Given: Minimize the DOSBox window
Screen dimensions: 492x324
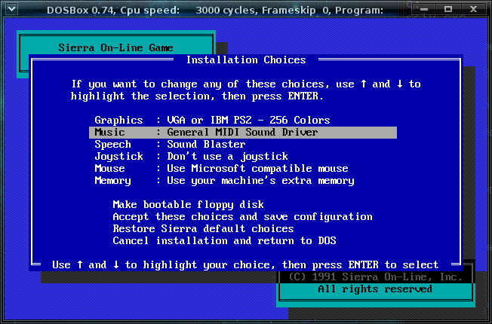Looking at the screenshot, I should point(424,9).
